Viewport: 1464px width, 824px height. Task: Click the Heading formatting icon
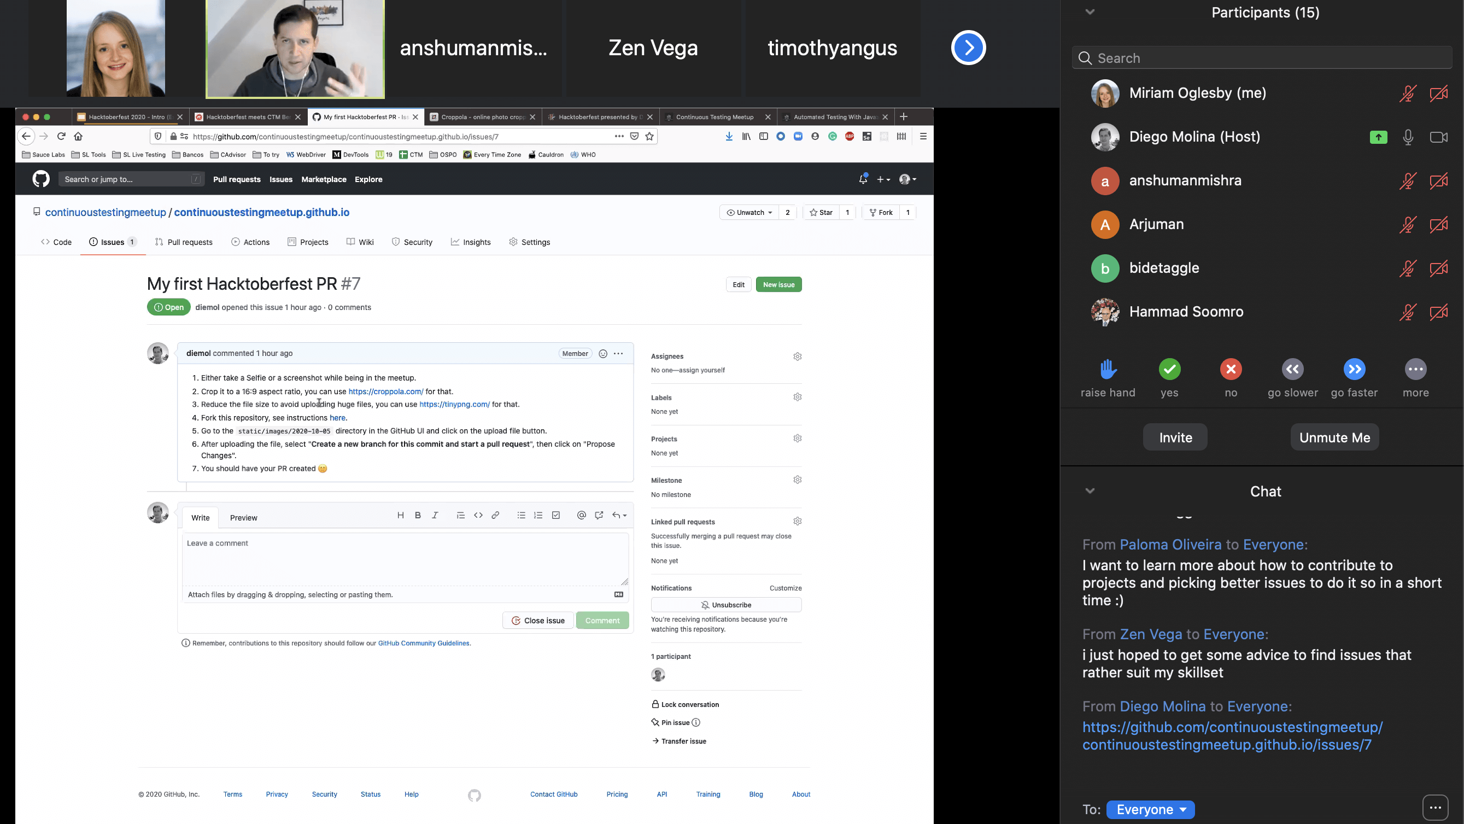400,515
